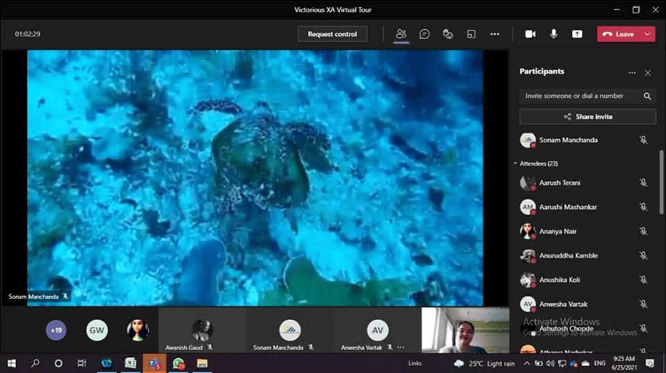The width and height of the screenshot is (666, 373).
Task: Open Cortana from the taskbar
Action: pos(59,363)
